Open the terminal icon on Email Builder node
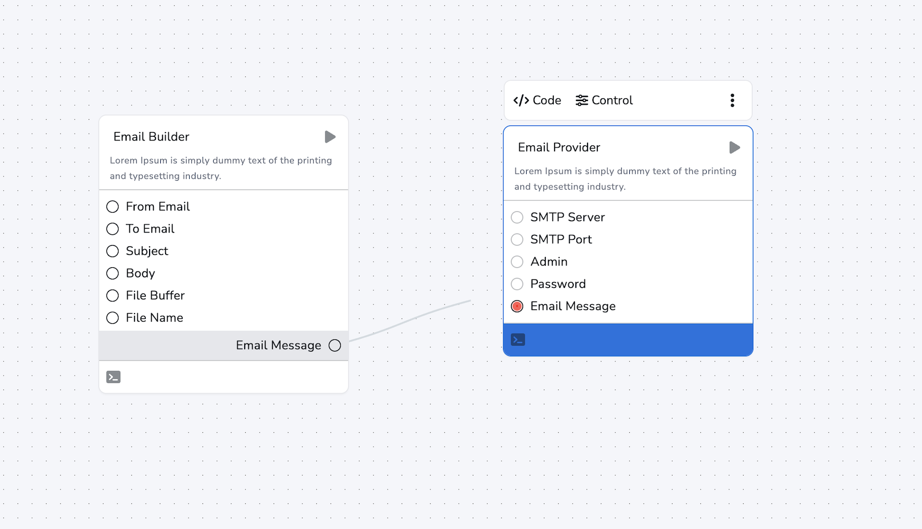This screenshot has height=529, width=922. pos(113,377)
